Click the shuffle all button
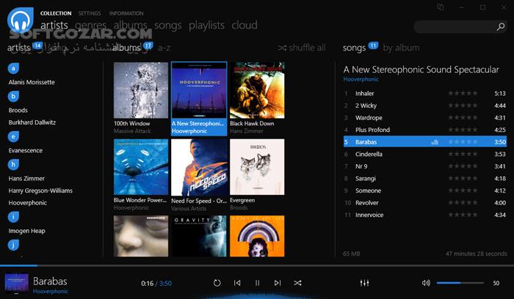The image size is (514, 299). (x=302, y=48)
